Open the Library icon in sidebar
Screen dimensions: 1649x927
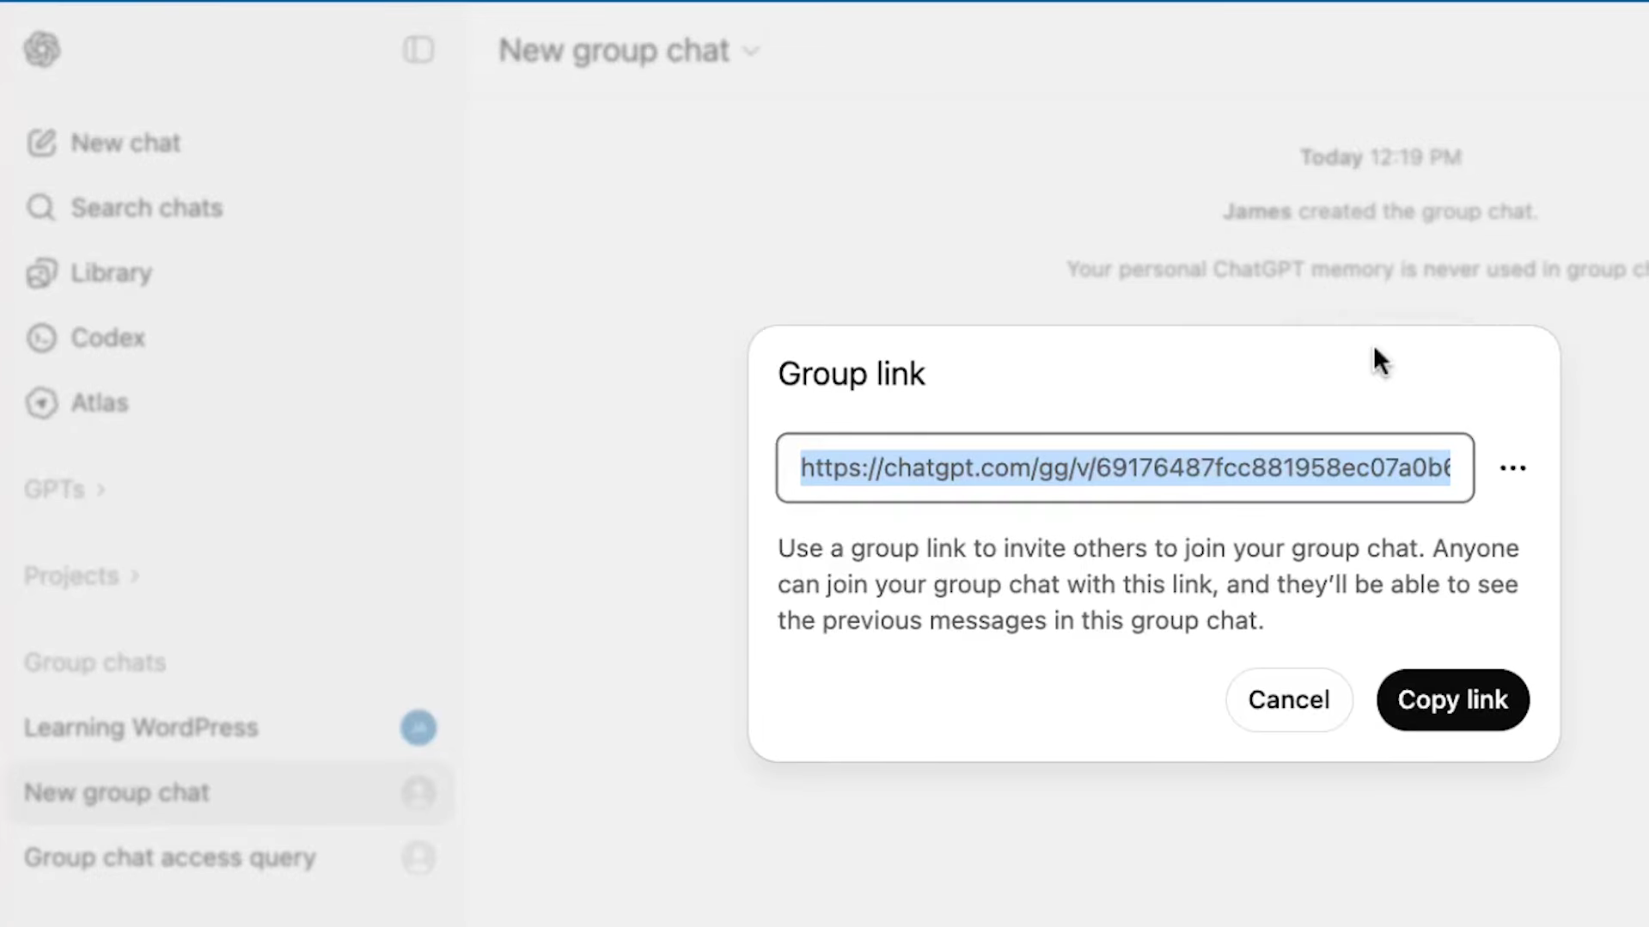point(41,273)
